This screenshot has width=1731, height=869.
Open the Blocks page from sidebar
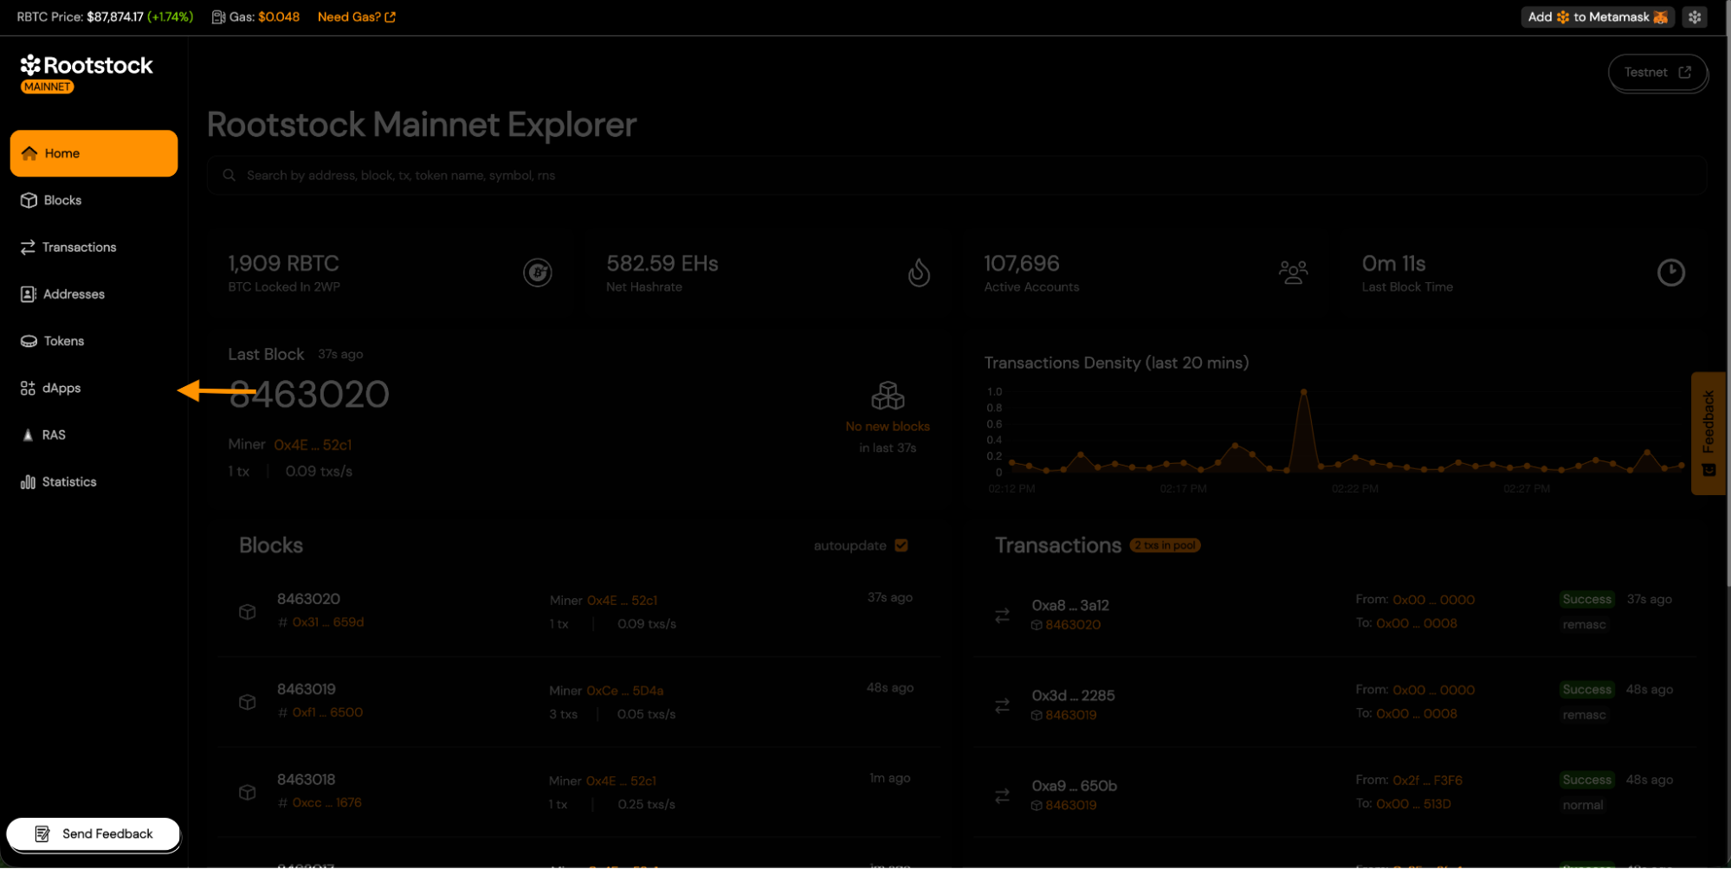pyautogui.click(x=62, y=201)
